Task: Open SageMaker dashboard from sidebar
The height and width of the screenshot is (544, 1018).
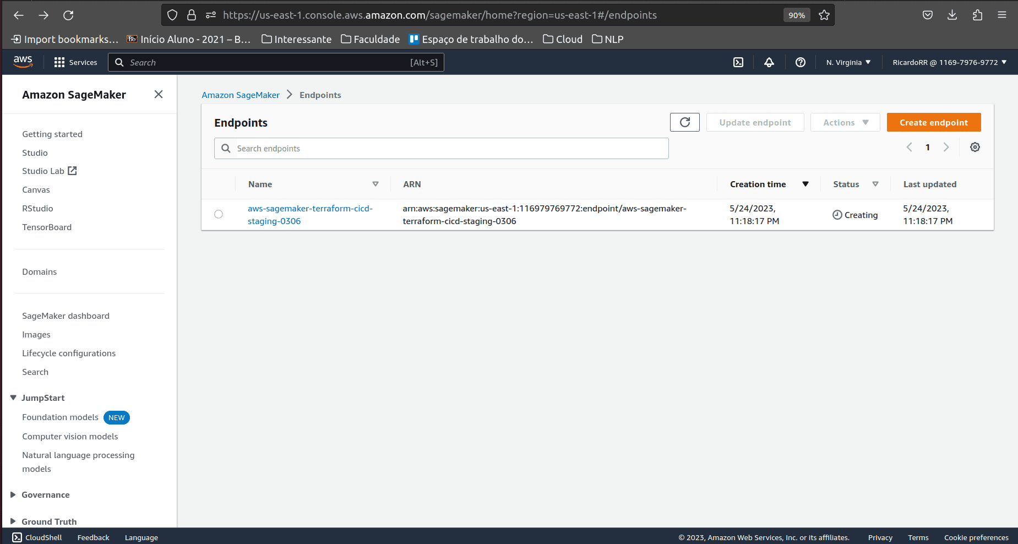Action: tap(66, 316)
